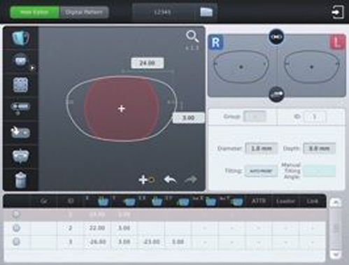This screenshot has height=265, width=349.
Task: Click the copy-to-other-side icon below preview
Action: 276,94
